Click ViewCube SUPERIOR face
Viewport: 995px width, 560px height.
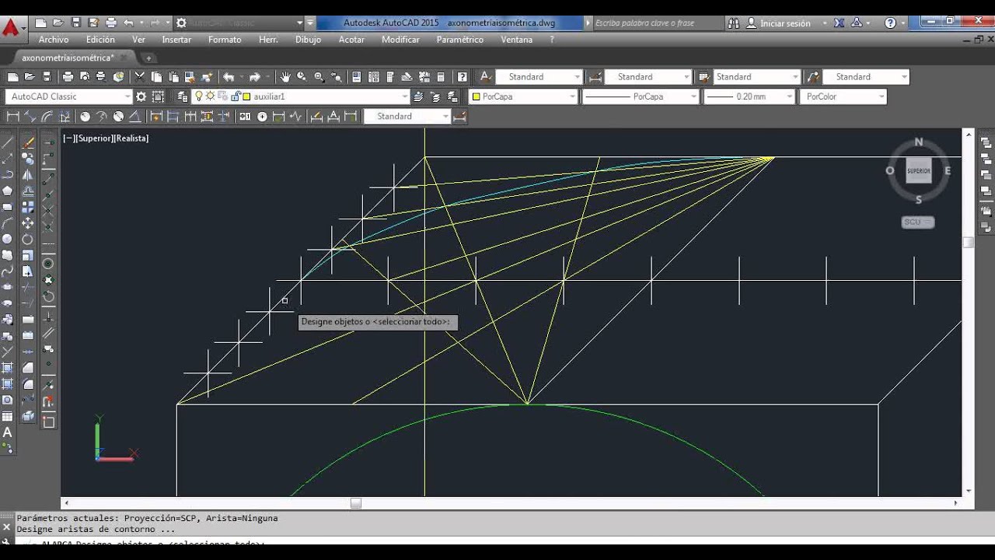[919, 170]
